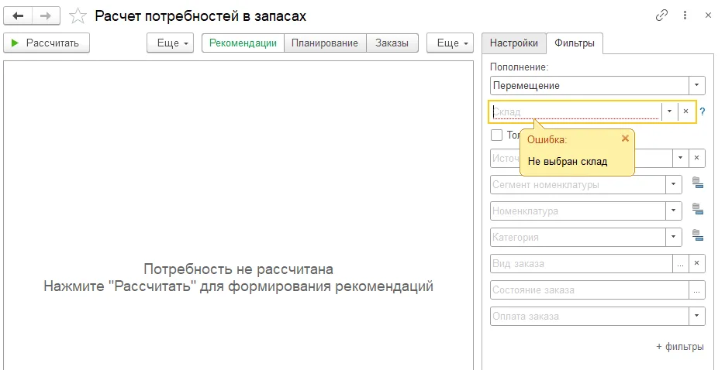Viewport: 725px width, 370px height.
Task: Open list selection icon beside Сегмент номенклатуры
Action: point(698,183)
